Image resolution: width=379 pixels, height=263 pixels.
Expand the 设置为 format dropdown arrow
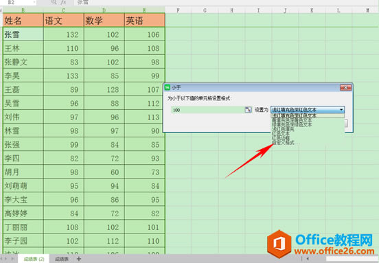click(x=341, y=110)
